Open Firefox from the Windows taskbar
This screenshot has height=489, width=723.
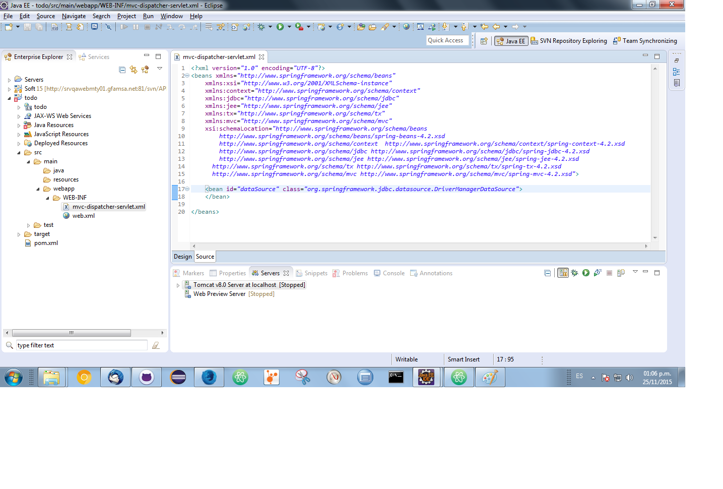click(x=209, y=377)
